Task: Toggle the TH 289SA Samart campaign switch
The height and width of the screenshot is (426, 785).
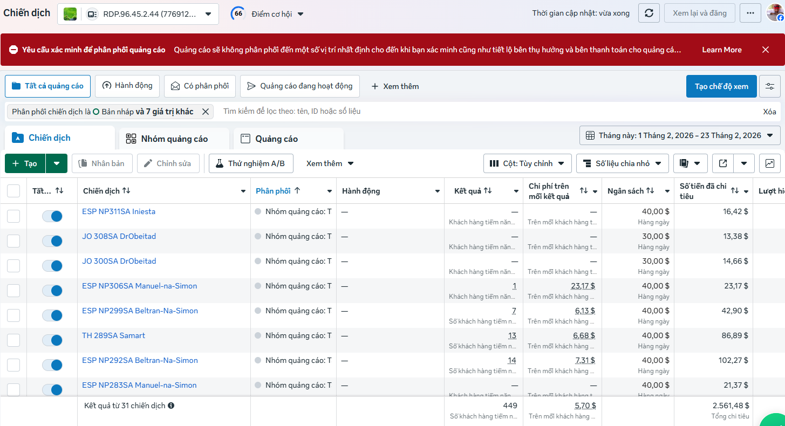Action: coord(52,340)
